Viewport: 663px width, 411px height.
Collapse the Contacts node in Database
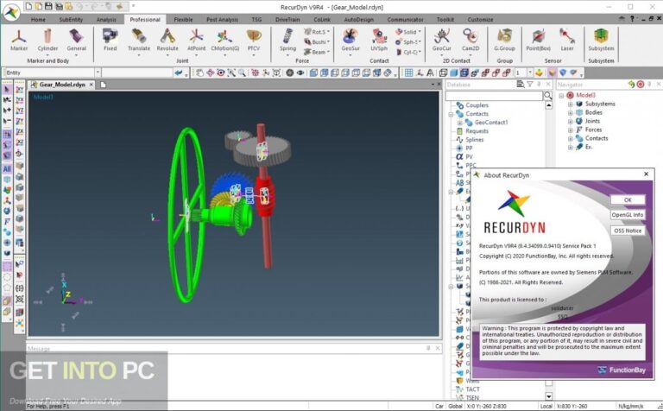(451, 114)
